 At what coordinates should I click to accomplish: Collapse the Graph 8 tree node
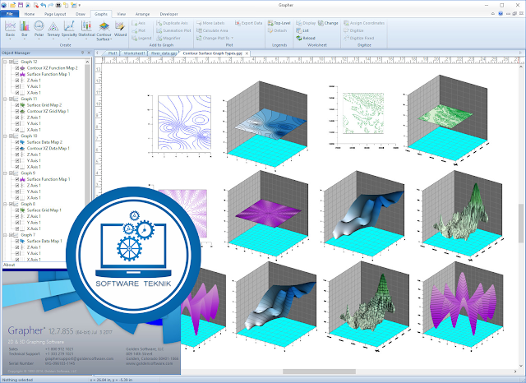pos(5,204)
